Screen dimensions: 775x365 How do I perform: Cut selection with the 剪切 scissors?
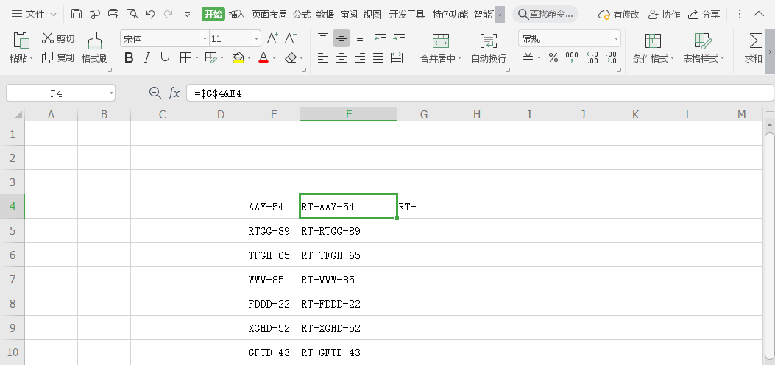click(x=58, y=38)
